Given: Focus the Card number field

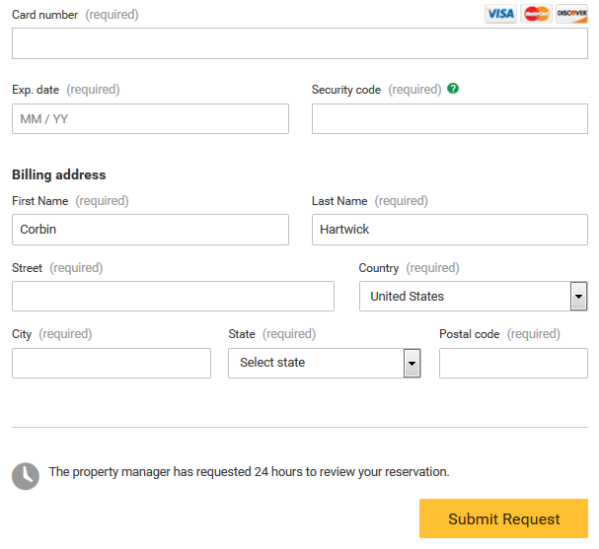Looking at the screenshot, I should pyautogui.click(x=300, y=43).
